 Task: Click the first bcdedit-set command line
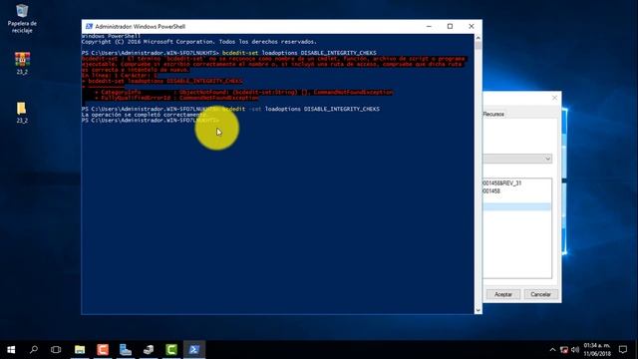click(228, 53)
